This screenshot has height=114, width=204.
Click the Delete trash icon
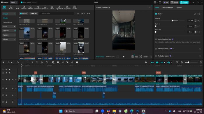click(x=42, y=62)
